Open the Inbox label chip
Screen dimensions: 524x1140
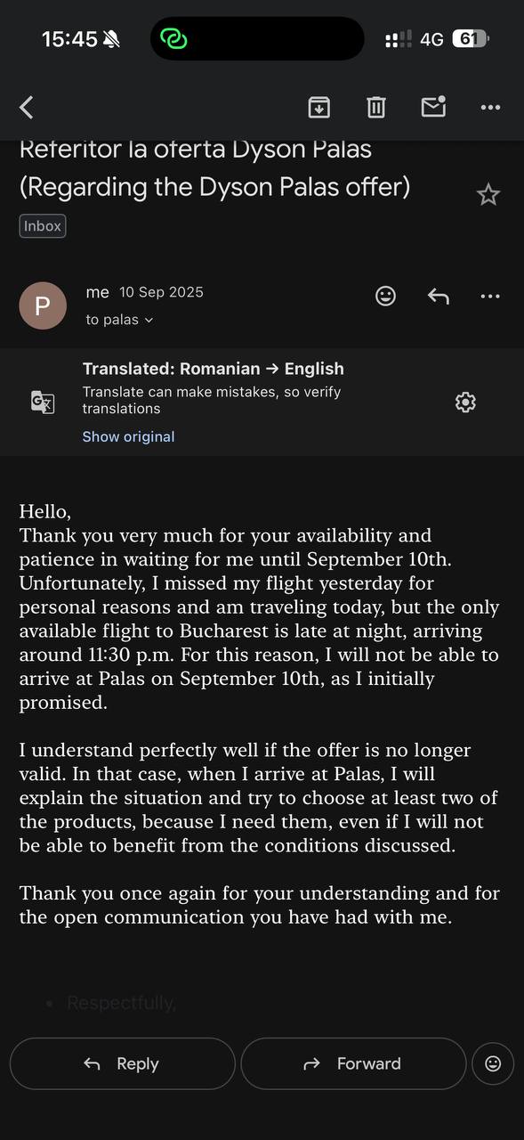click(42, 225)
